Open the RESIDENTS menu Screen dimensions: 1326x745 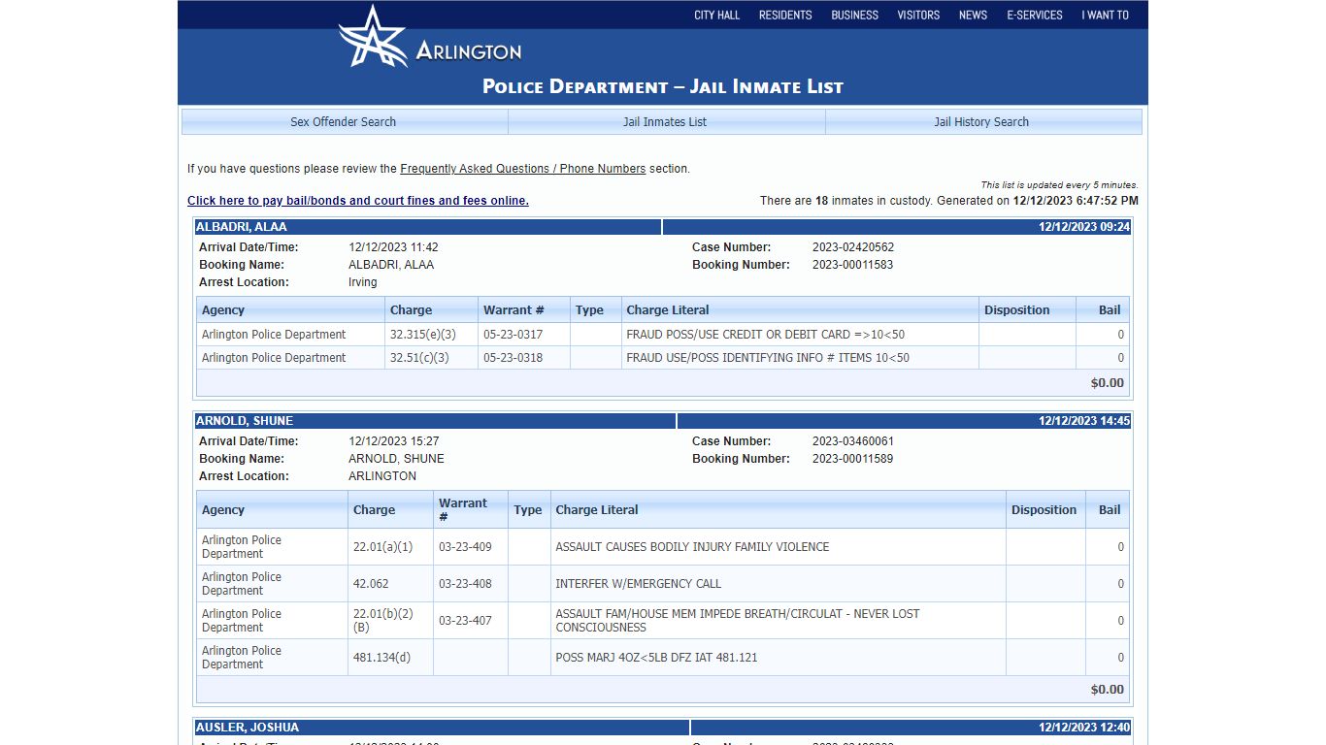pyautogui.click(x=785, y=15)
